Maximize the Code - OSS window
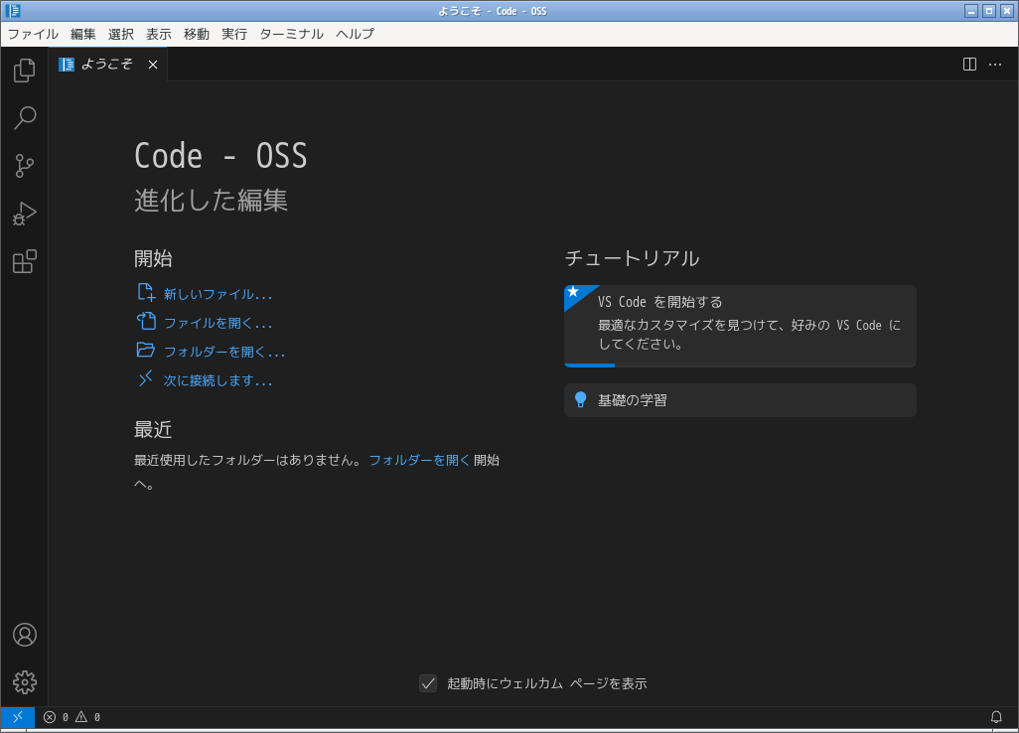1019x733 pixels. click(x=989, y=11)
